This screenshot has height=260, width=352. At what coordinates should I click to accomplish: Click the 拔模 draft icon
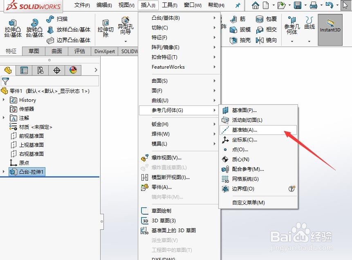click(244, 29)
